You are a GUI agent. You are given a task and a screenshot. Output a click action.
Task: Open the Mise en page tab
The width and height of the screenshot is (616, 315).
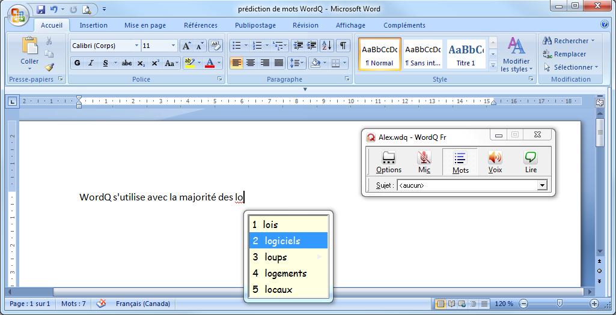coord(145,25)
